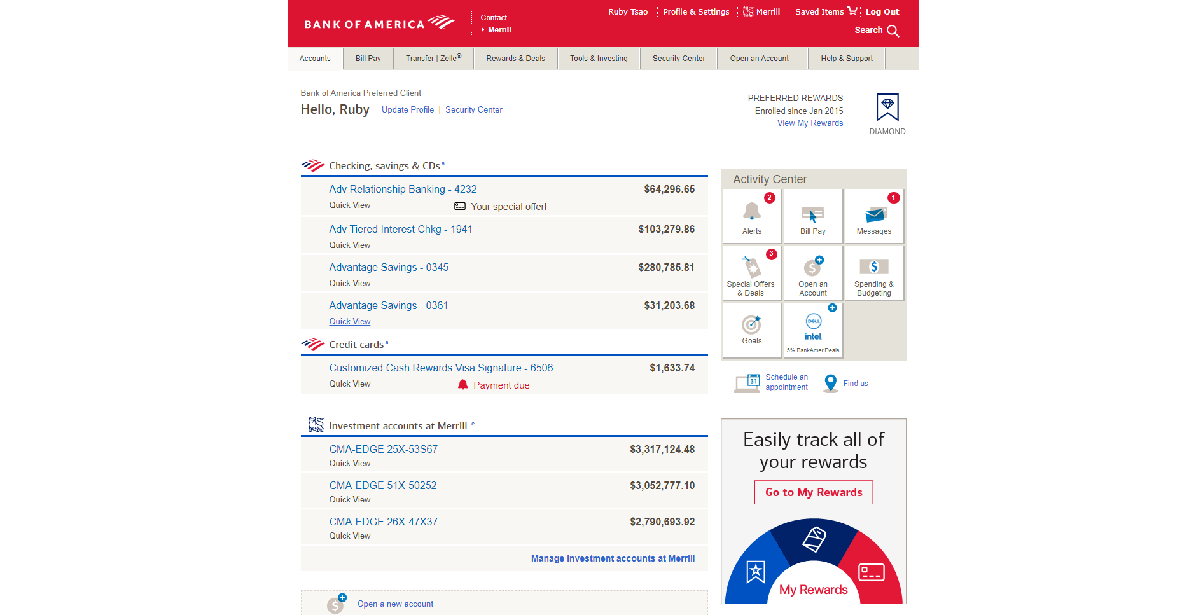The height and width of the screenshot is (615, 1182).
Task: Click the Payment due text
Action: tap(501, 385)
